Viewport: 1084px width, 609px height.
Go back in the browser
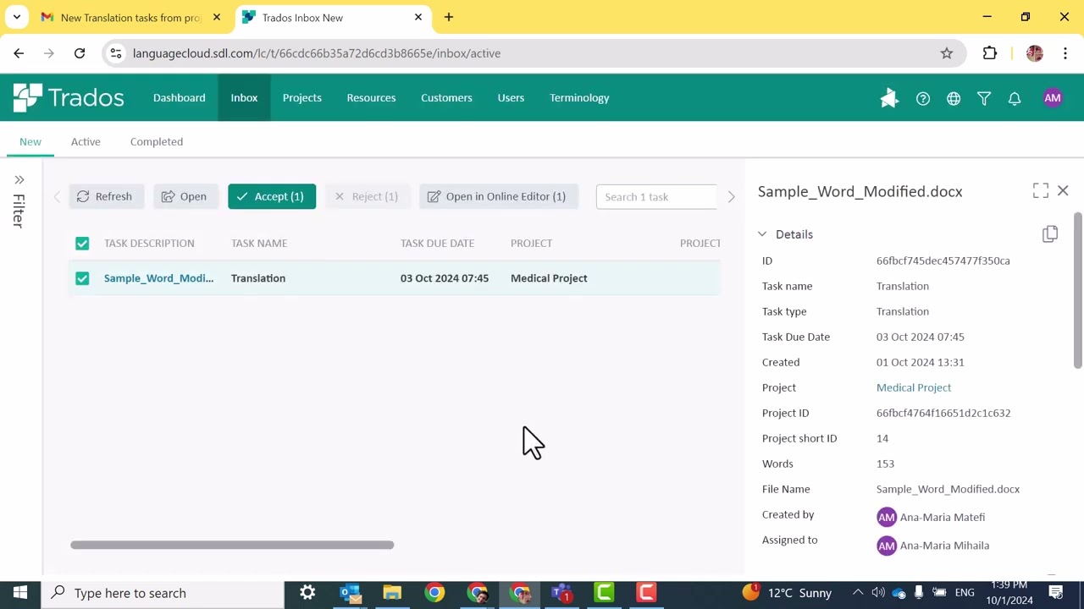pyautogui.click(x=19, y=53)
